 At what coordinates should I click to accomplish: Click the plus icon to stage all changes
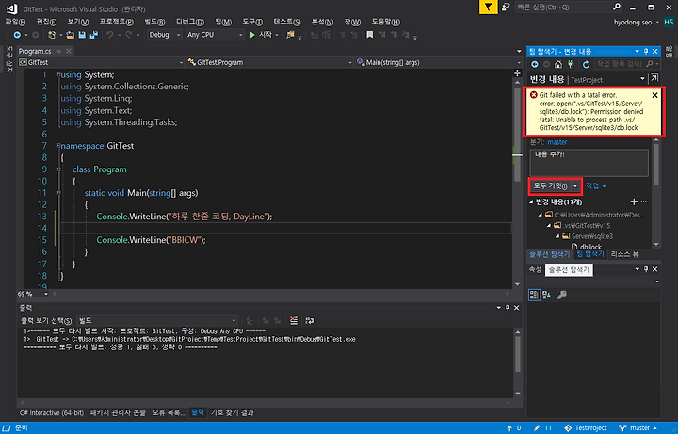click(634, 201)
